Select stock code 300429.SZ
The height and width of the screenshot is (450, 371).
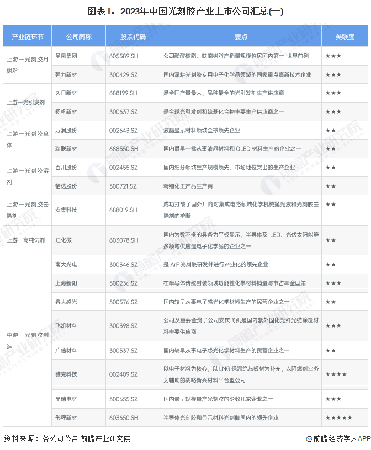(123, 74)
